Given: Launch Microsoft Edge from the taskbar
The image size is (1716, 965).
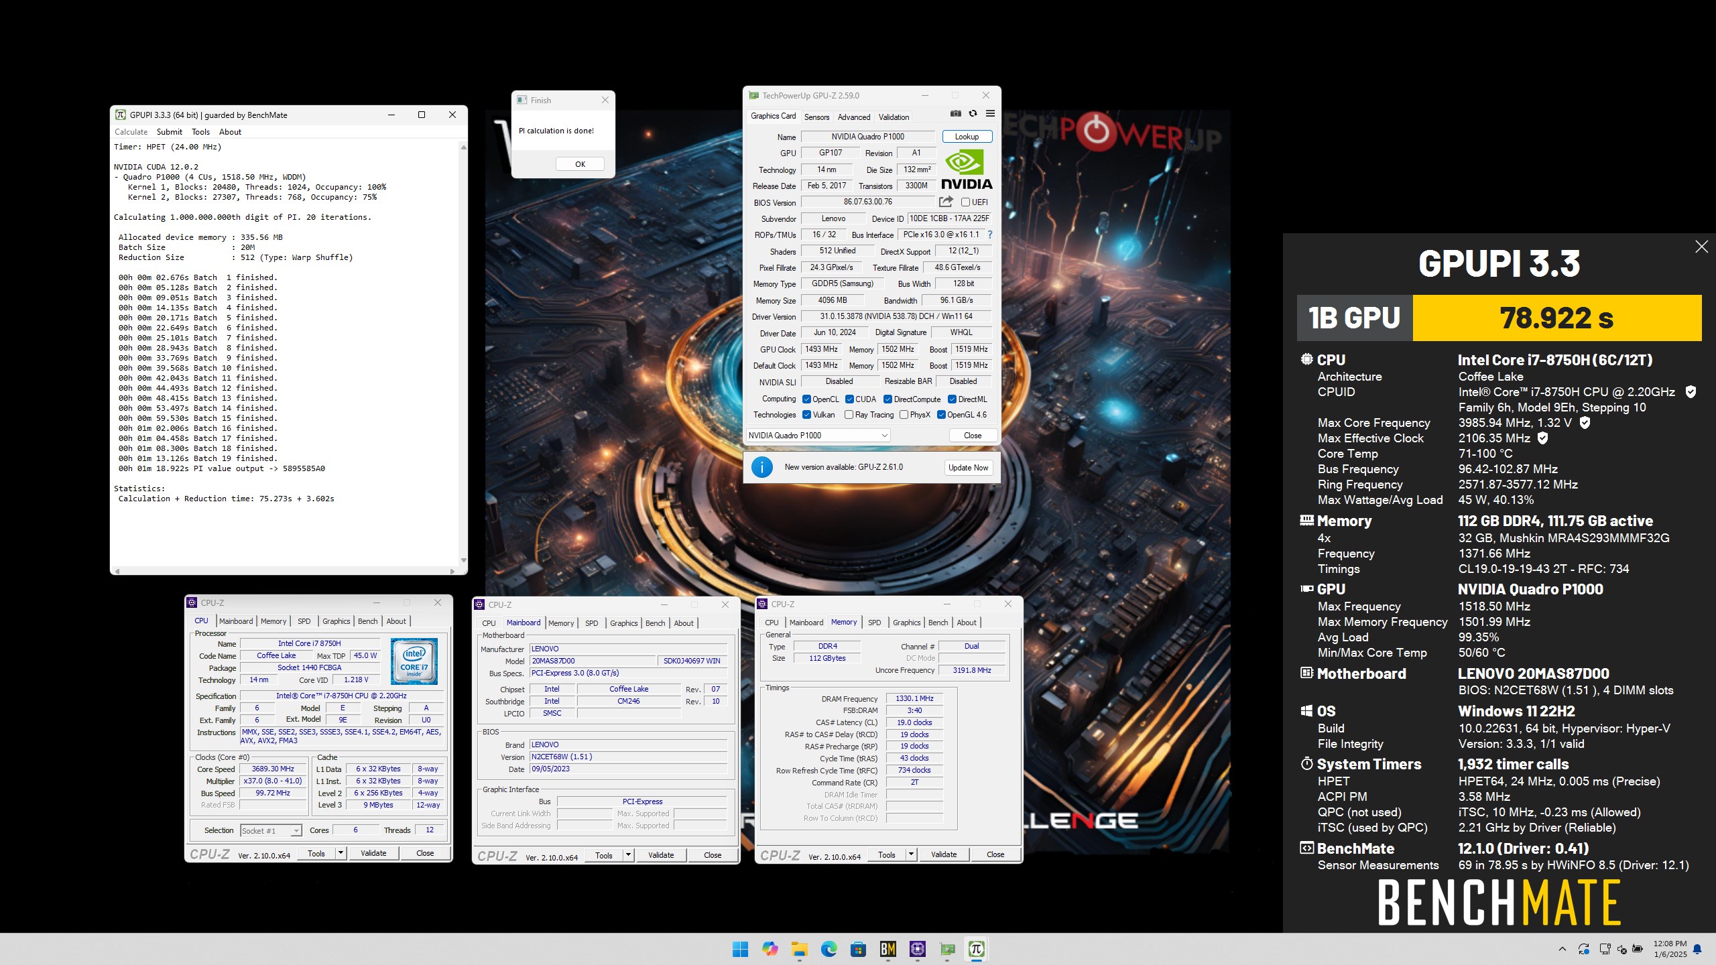Looking at the screenshot, I should (x=829, y=949).
